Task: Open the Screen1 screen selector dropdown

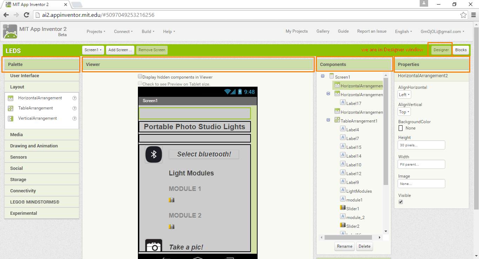Action: click(93, 50)
